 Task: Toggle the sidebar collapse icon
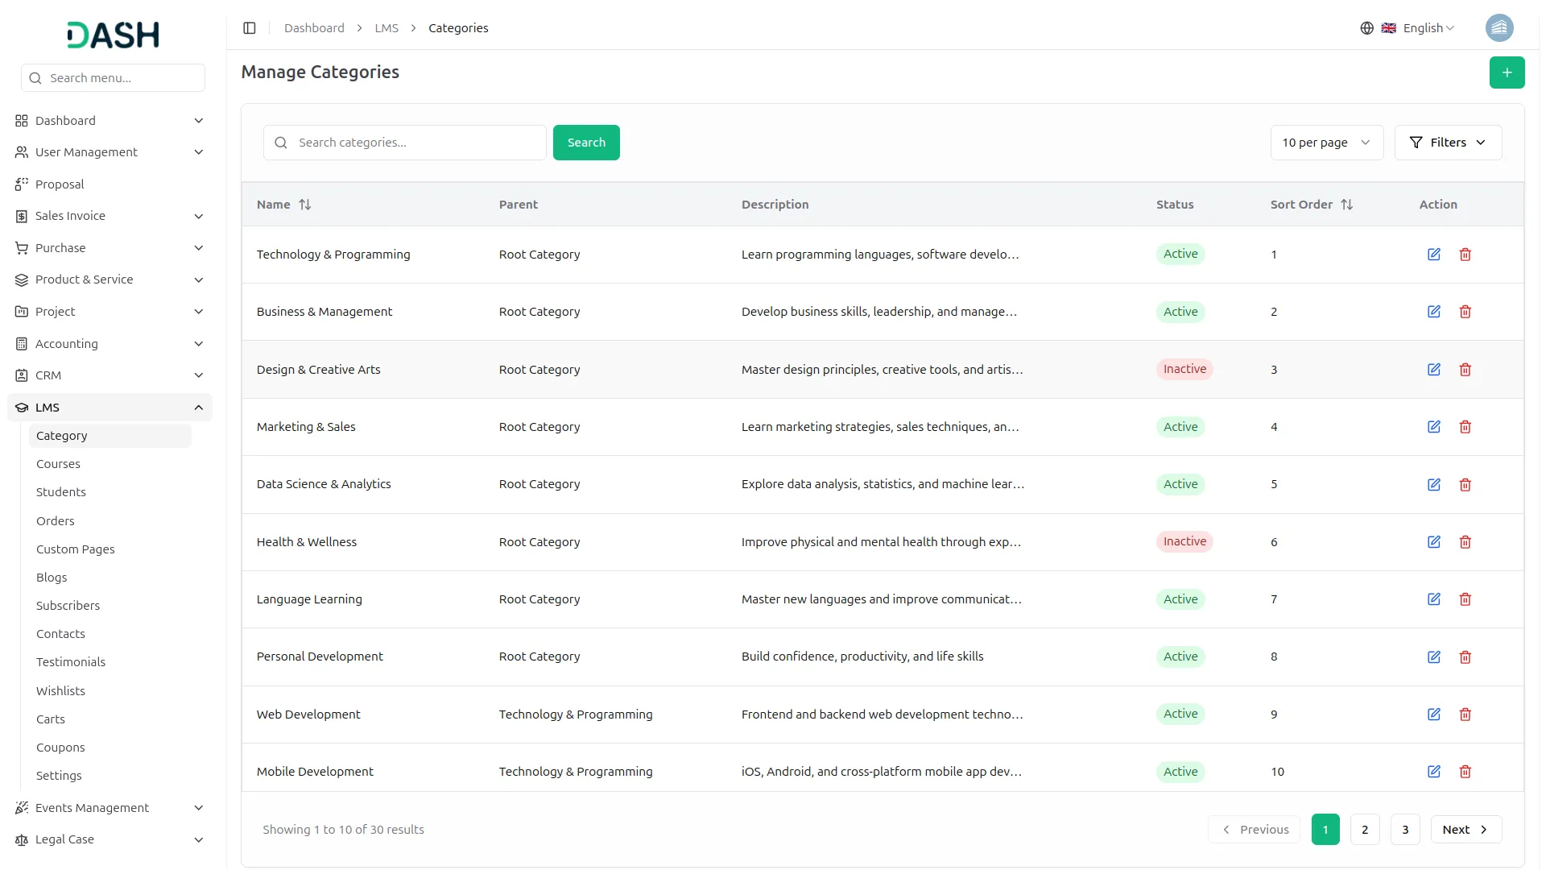250,28
